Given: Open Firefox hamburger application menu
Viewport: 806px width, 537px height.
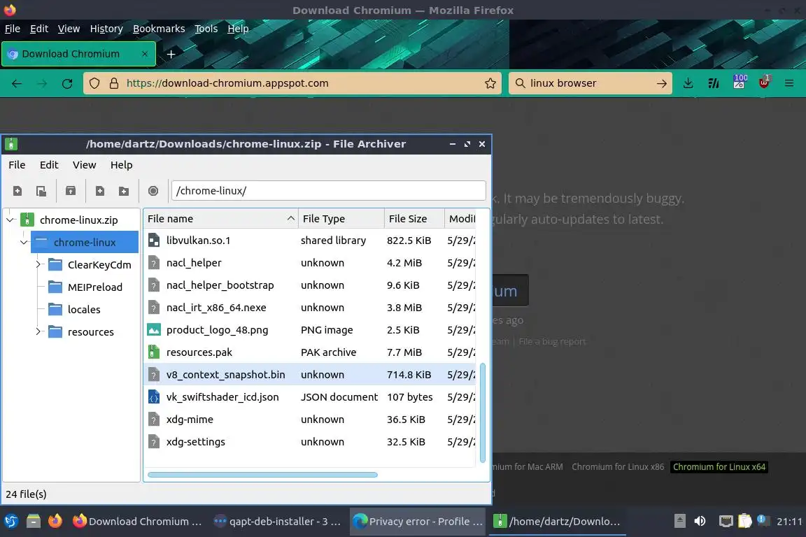Looking at the screenshot, I should 789,83.
